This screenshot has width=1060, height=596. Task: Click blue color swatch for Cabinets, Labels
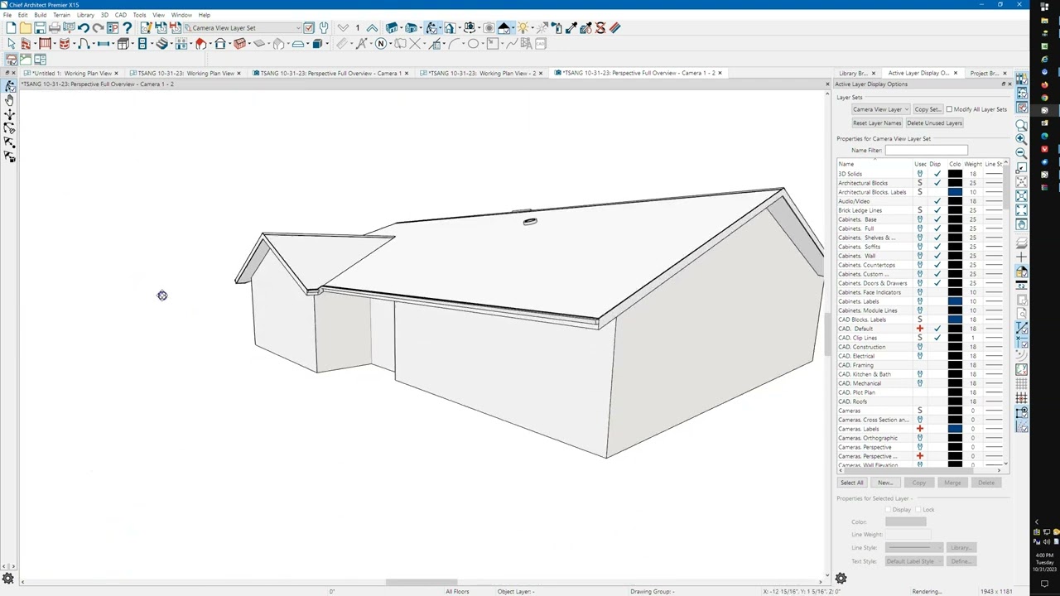point(955,301)
